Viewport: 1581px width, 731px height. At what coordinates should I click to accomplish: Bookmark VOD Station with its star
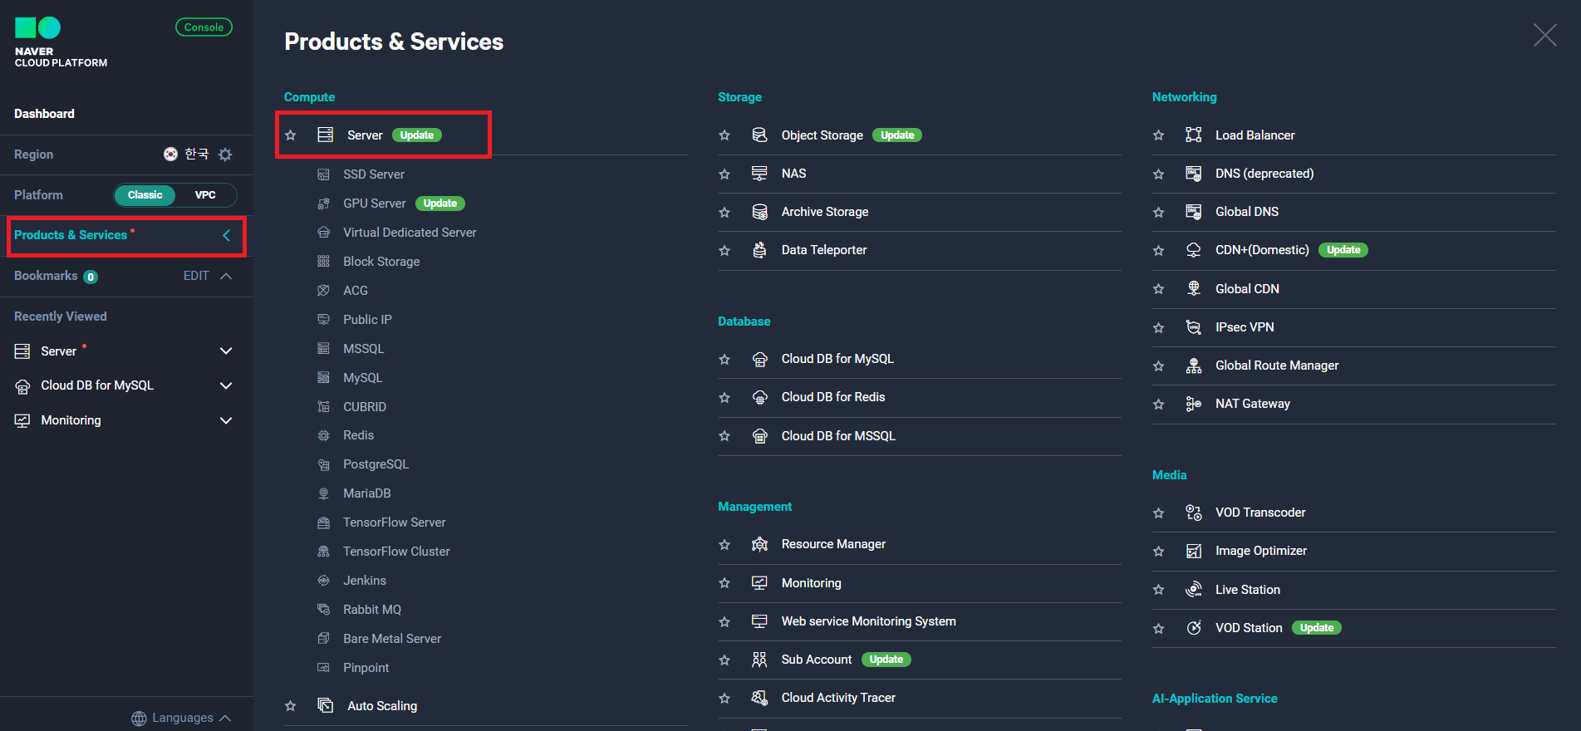click(1159, 629)
